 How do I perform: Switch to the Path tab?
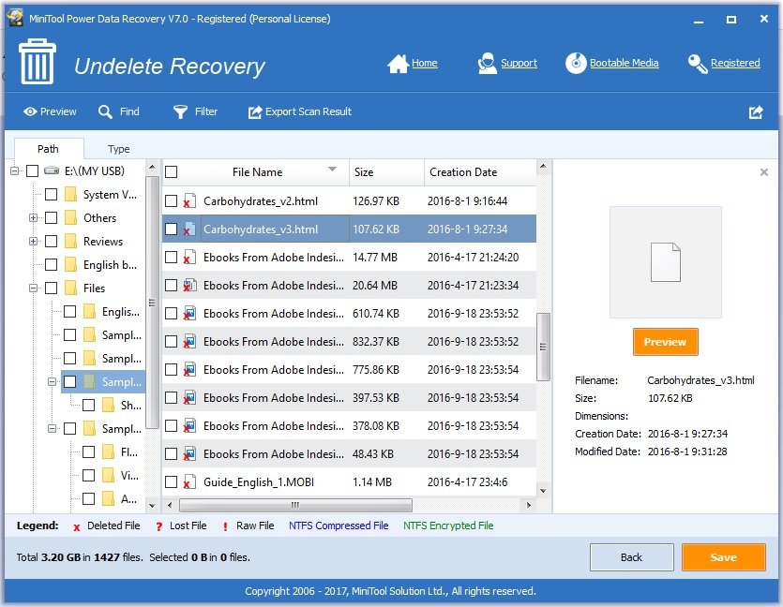point(48,149)
